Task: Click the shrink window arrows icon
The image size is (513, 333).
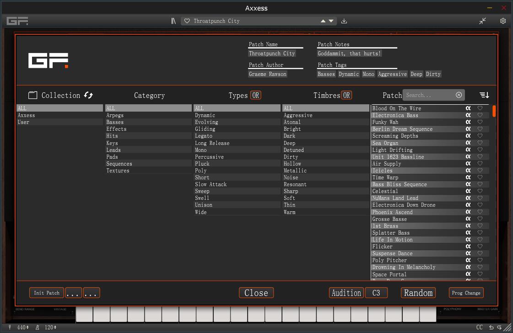Action: click(483, 21)
